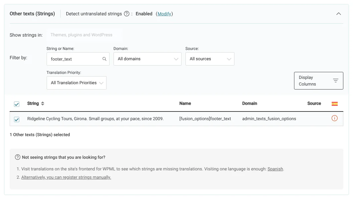Click the Spanish translation status icon in row
The image size is (353, 199).
335,118
